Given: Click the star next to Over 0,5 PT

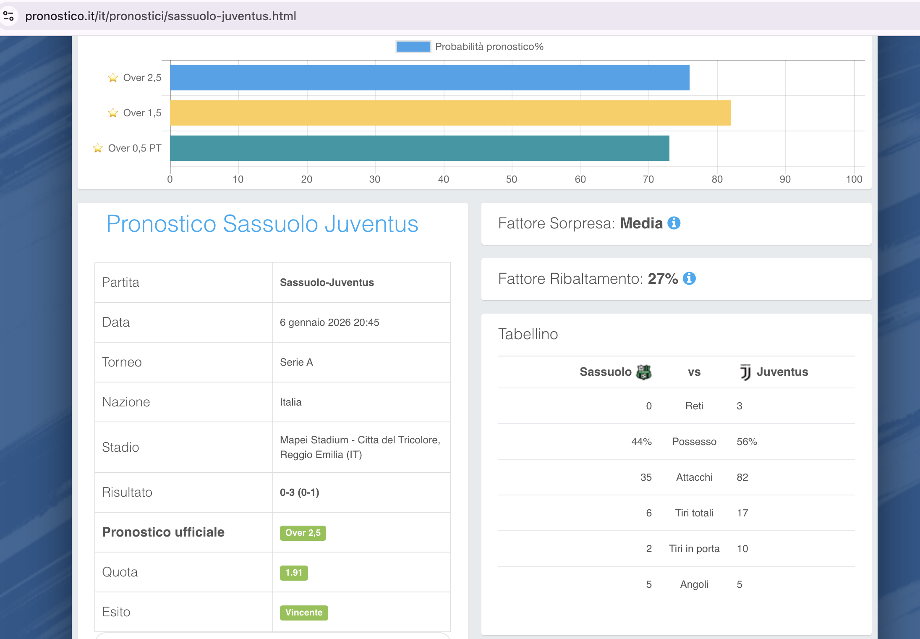Looking at the screenshot, I should tap(97, 148).
